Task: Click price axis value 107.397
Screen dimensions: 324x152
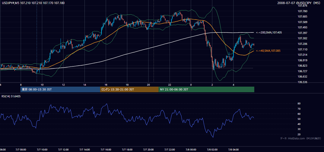Action: coord(302,33)
